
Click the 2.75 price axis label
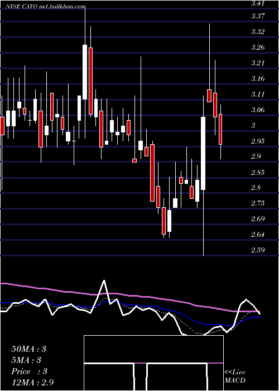[258, 203]
